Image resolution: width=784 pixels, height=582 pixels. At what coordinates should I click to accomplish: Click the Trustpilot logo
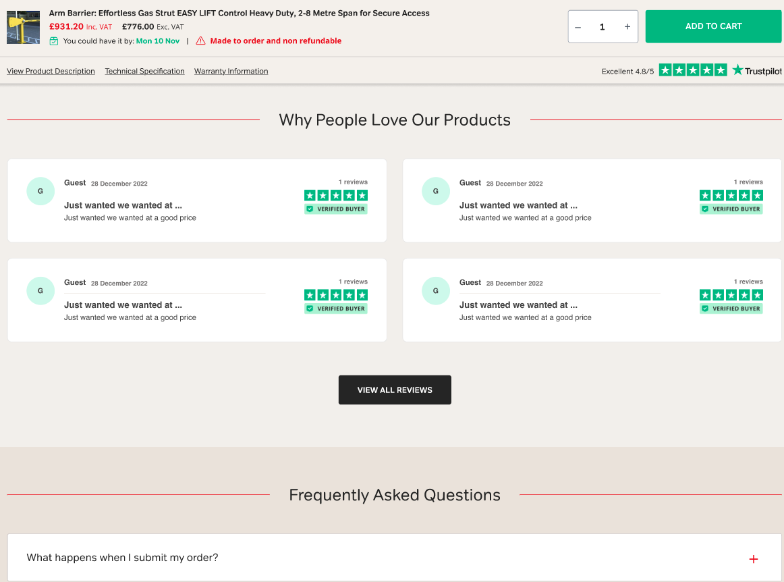[757, 70]
